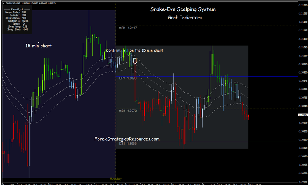Select the '15 min chart' text label
The width and height of the screenshot is (308, 185).
(39, 46)
